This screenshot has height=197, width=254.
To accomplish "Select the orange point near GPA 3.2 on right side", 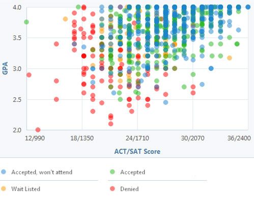I will (230, 58).
